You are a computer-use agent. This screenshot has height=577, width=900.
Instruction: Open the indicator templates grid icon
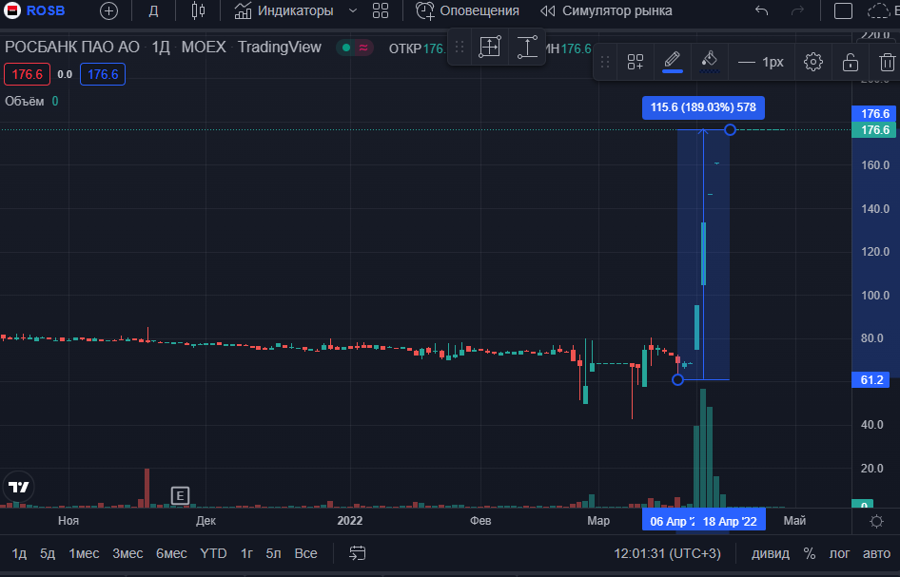[380, 10]
